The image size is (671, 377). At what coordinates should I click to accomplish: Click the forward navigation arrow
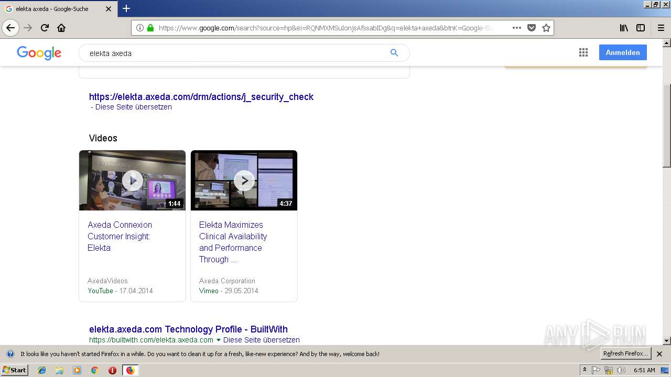point(28,28)
